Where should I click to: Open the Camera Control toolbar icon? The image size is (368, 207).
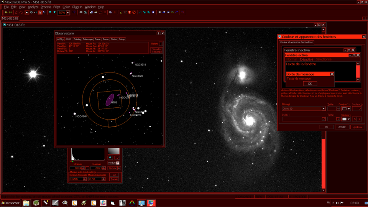(81, 12)
